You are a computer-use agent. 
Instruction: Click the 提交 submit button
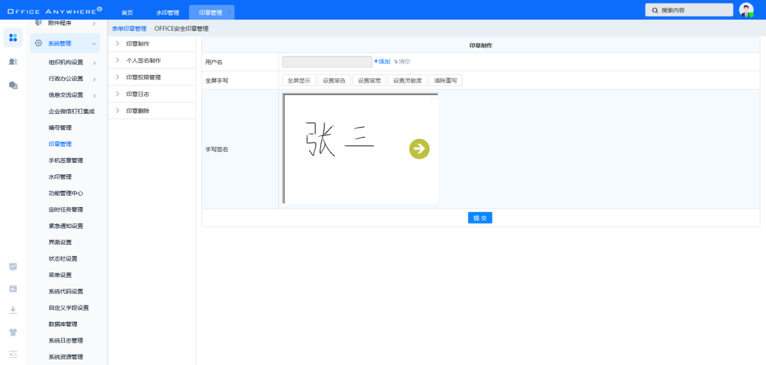coord(480,218)
